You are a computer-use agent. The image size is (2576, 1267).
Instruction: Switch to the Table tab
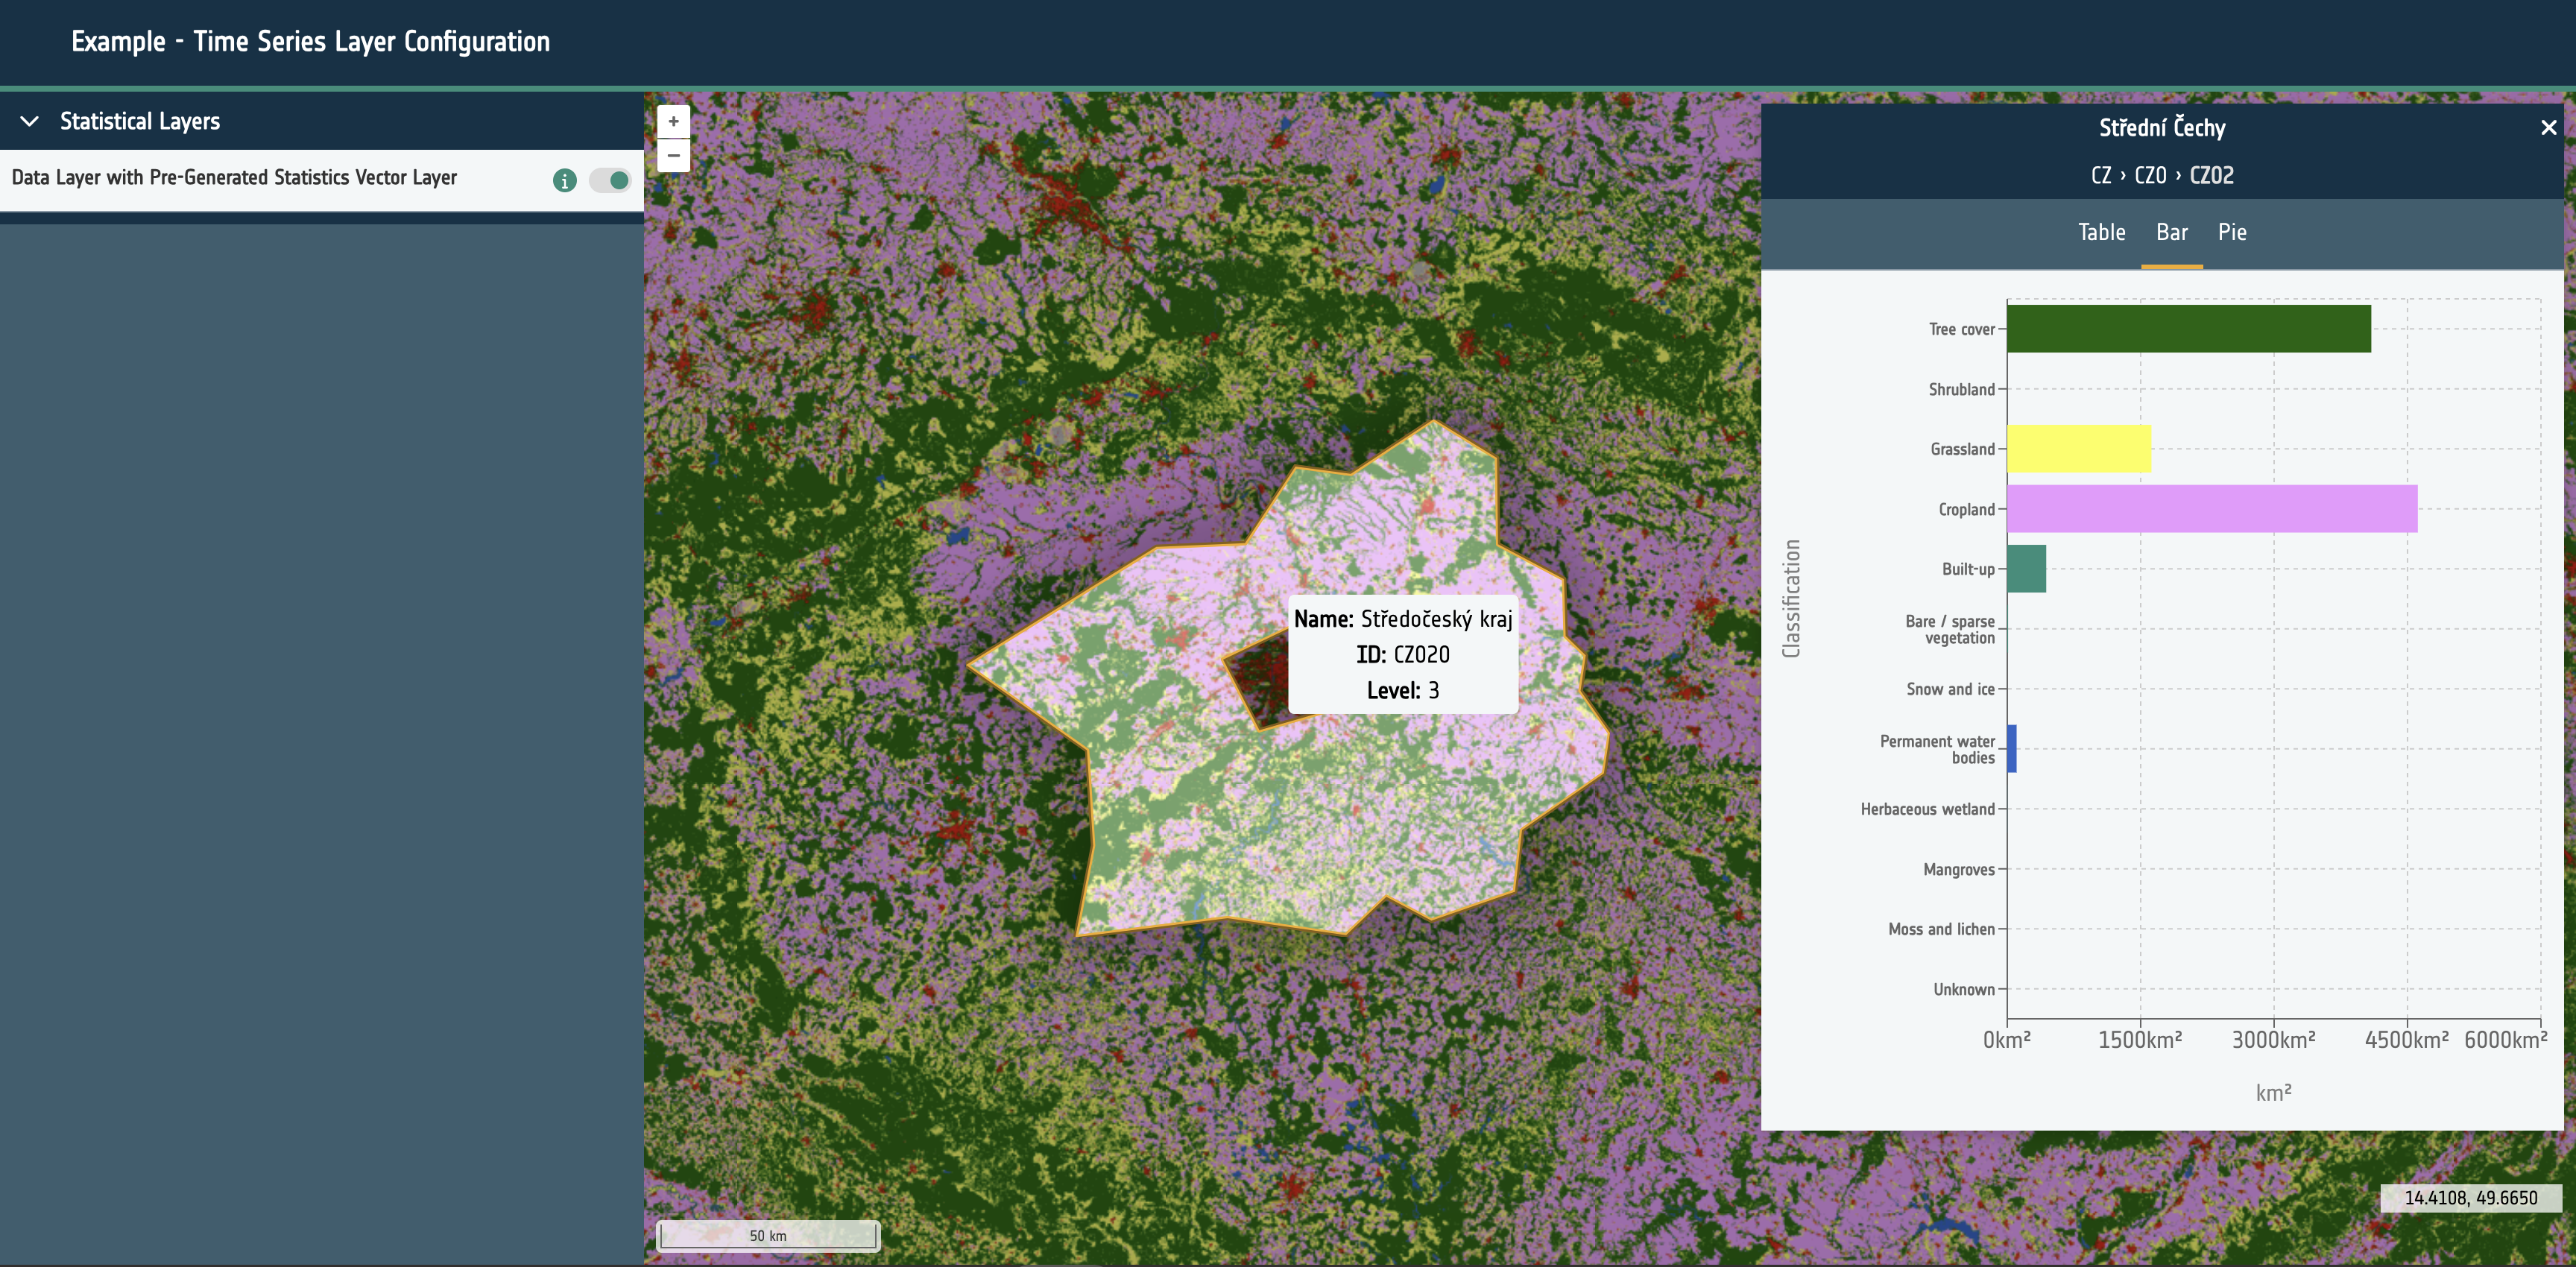[x=2101, y=232]
